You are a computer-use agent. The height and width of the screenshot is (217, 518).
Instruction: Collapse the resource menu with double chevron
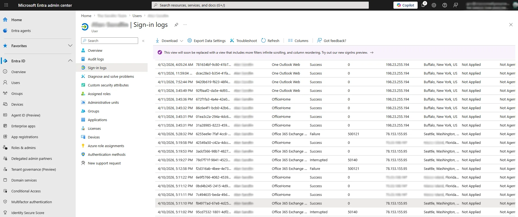coord(143,41)
